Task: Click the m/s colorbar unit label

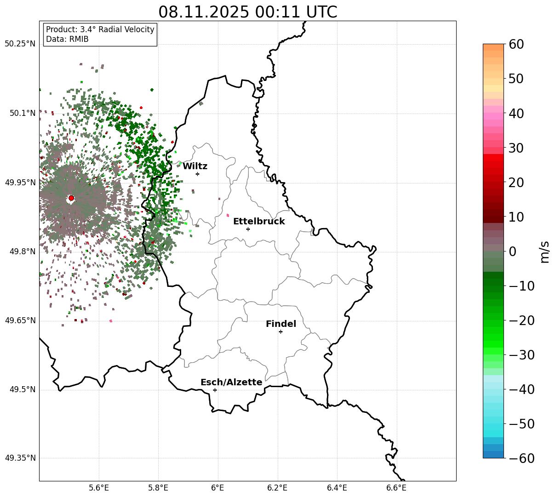Action: [544, 251]
